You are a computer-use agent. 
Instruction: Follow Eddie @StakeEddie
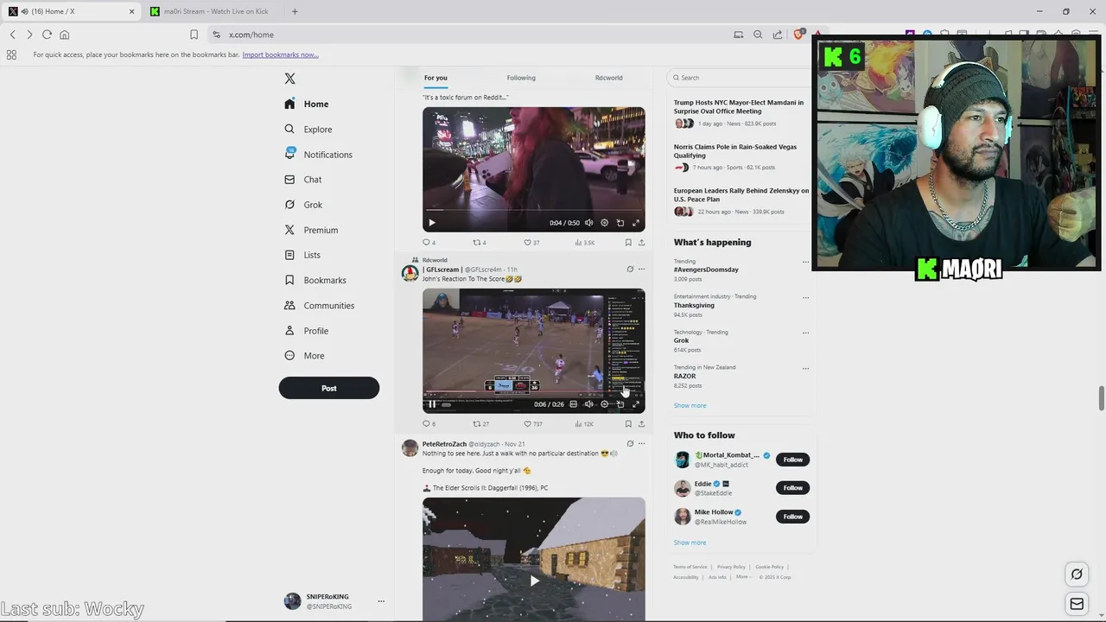[792, 488]
